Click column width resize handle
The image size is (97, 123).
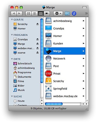87,100
